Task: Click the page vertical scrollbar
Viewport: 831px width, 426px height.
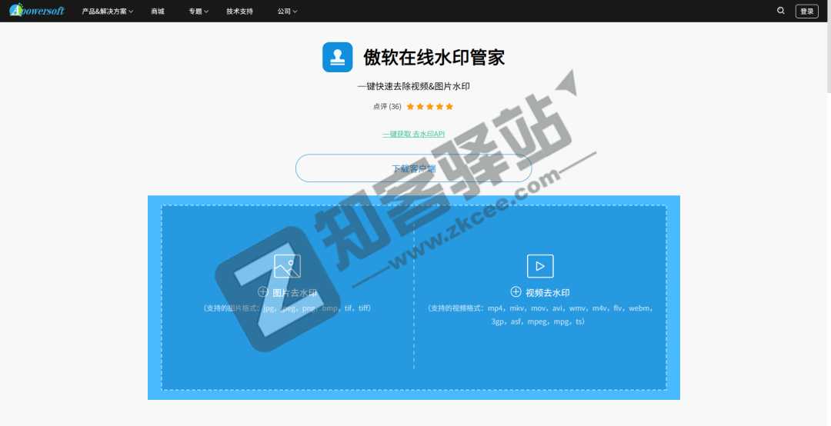Action: 828,48
